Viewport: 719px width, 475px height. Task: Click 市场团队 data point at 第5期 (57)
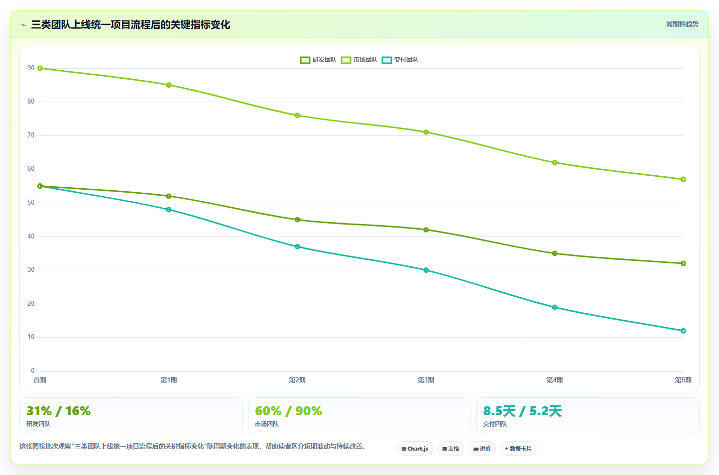coord(683,179)
